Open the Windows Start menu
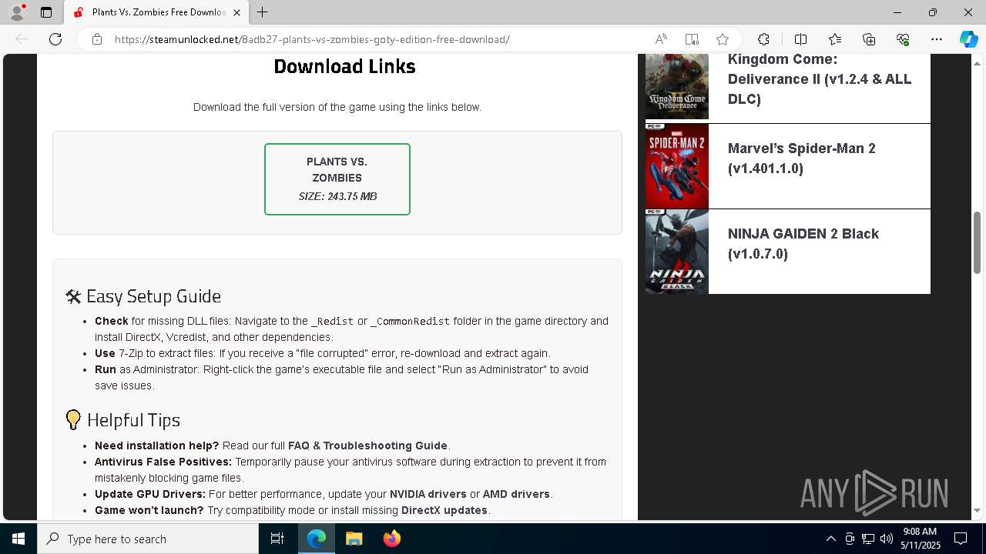The width and height of the screenshot is (986, 554). coord(18,539)
